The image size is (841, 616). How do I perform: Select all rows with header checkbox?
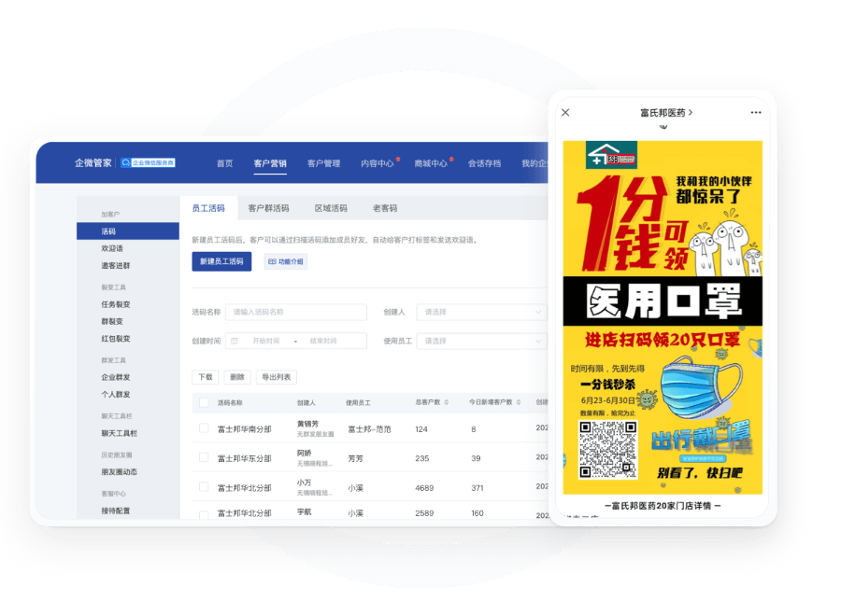click(204, 402)
